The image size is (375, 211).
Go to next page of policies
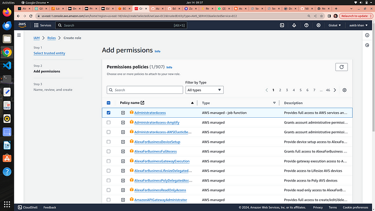(335, 90)
